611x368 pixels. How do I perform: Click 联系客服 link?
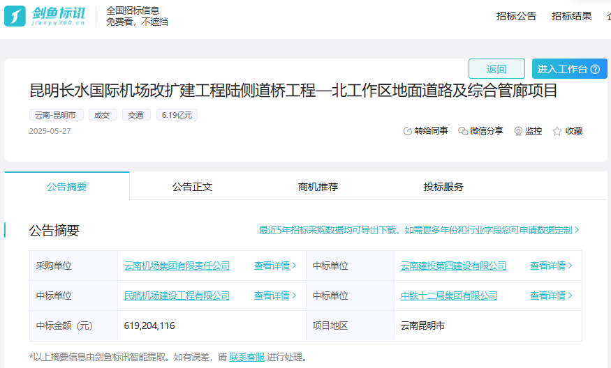pos(246,357)
